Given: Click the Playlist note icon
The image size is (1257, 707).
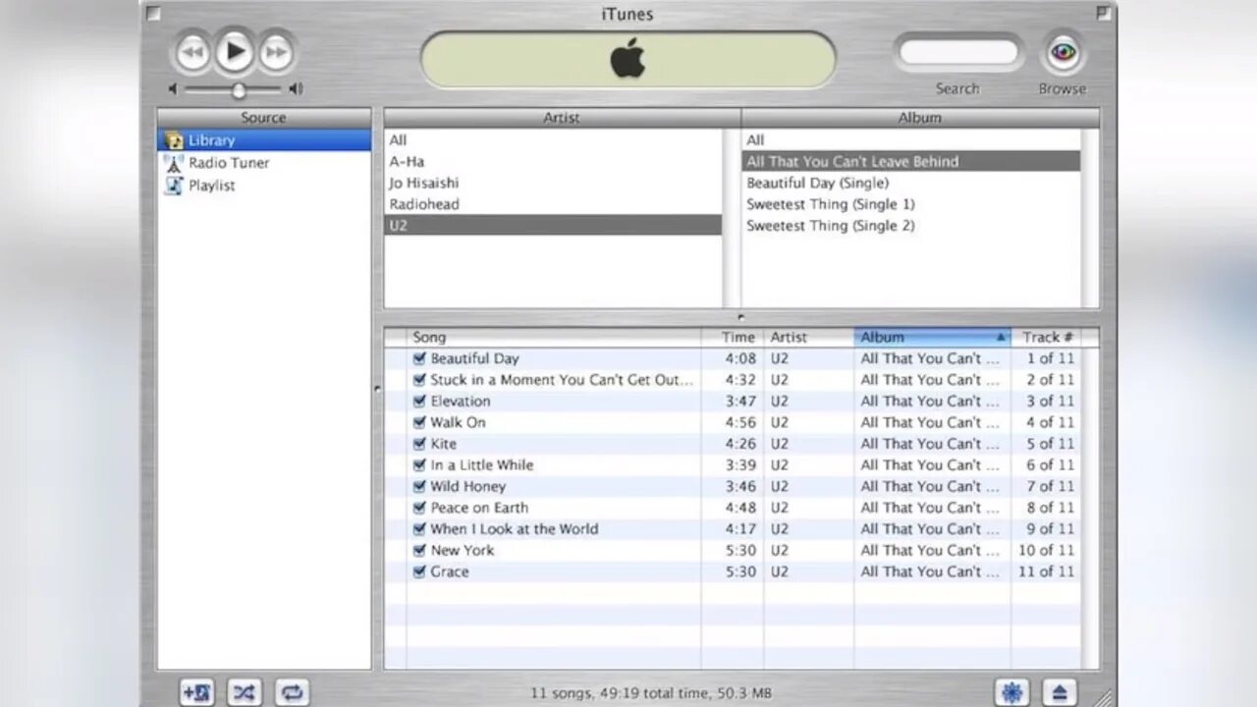Looking at the screenshot, I should tap(174, 186).
